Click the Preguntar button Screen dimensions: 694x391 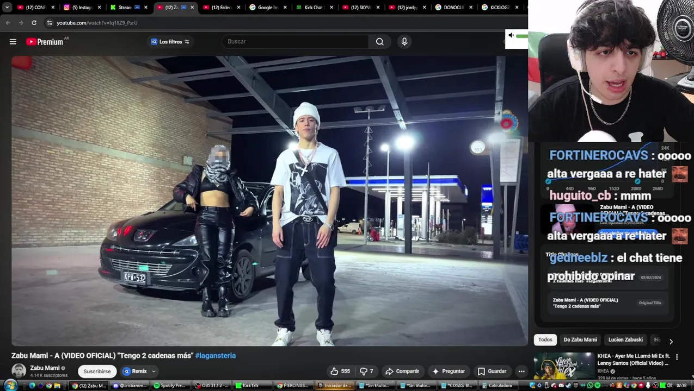coord(449,371)
